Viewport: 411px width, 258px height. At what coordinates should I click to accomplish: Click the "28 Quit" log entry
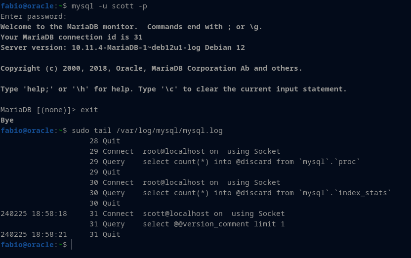[x=105, y=141]
